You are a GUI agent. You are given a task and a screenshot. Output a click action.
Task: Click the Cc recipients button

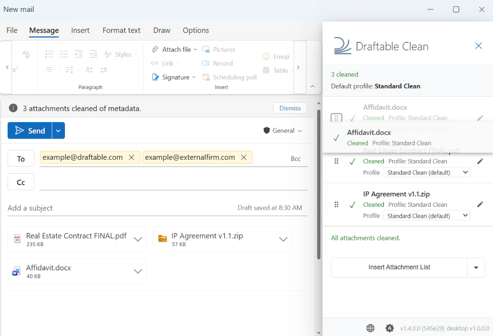21,182
